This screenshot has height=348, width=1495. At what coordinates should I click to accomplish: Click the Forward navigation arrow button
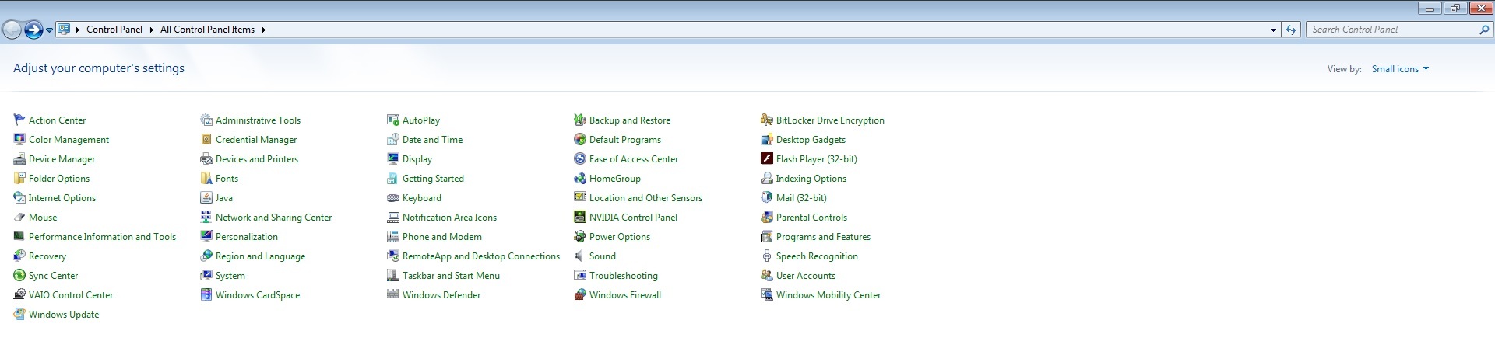click(33, 30)
